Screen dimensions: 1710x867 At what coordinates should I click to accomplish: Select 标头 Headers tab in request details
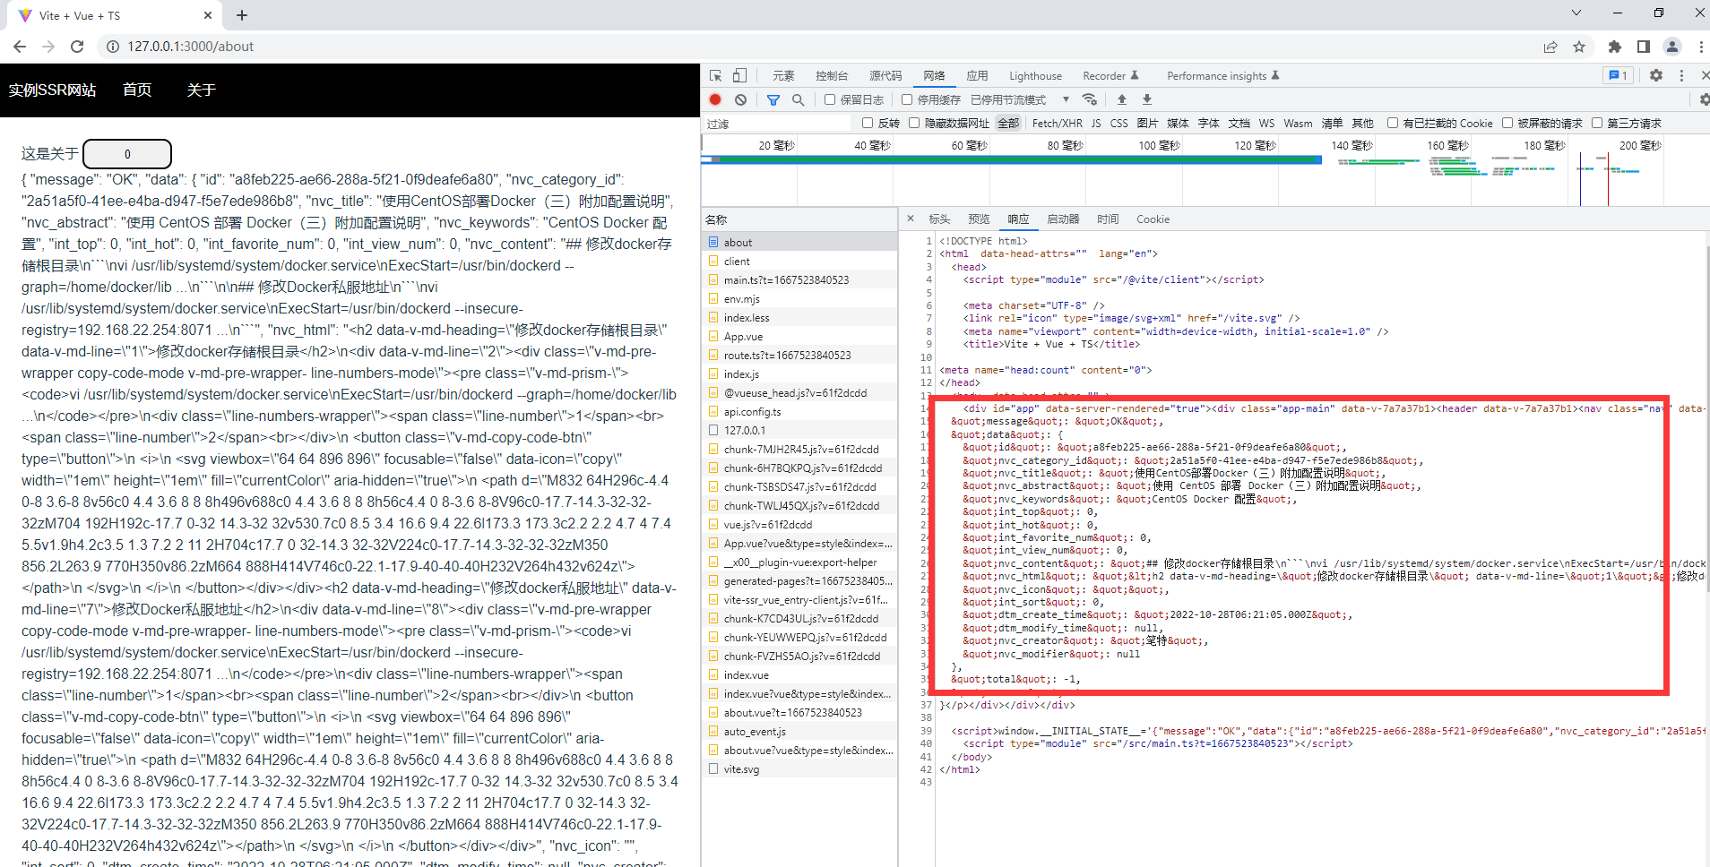[x=939, y=219]
